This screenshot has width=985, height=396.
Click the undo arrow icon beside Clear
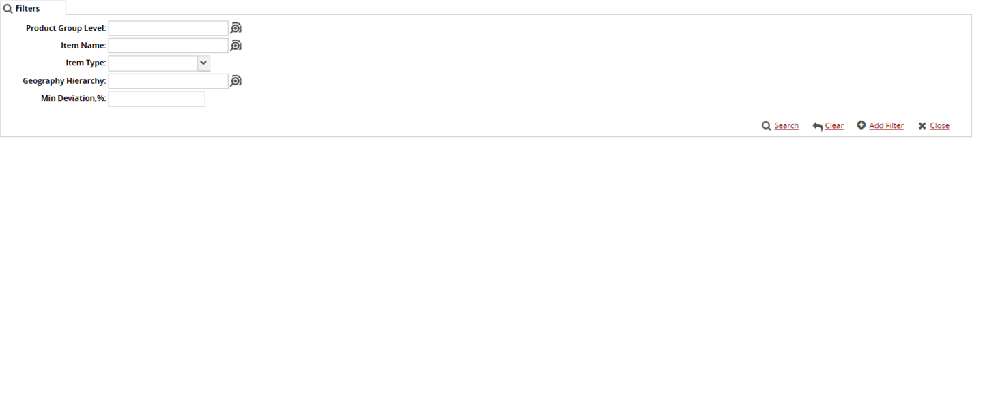(817, 126)
